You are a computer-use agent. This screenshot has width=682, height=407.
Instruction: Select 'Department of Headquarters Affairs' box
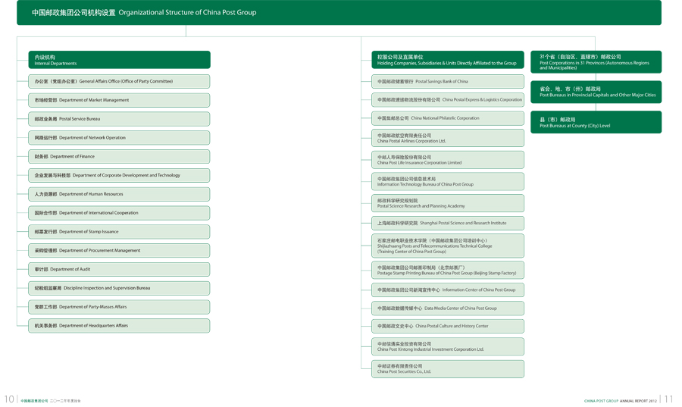click(x=119, y=326)
